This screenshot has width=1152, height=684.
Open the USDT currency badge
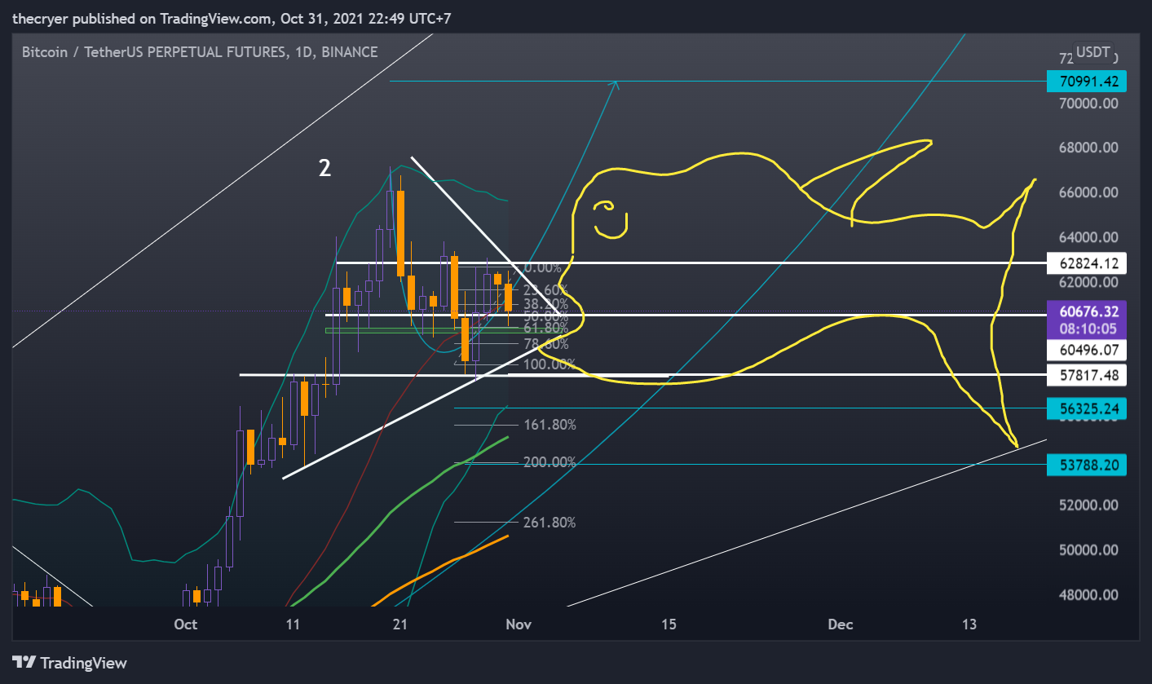(x=1092, y=52)
